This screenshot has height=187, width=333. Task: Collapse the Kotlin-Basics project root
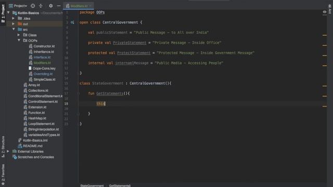[8, 13]
